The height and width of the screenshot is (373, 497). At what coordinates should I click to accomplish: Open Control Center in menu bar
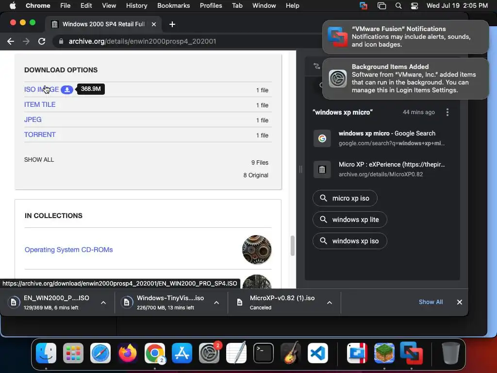[414, 6]
